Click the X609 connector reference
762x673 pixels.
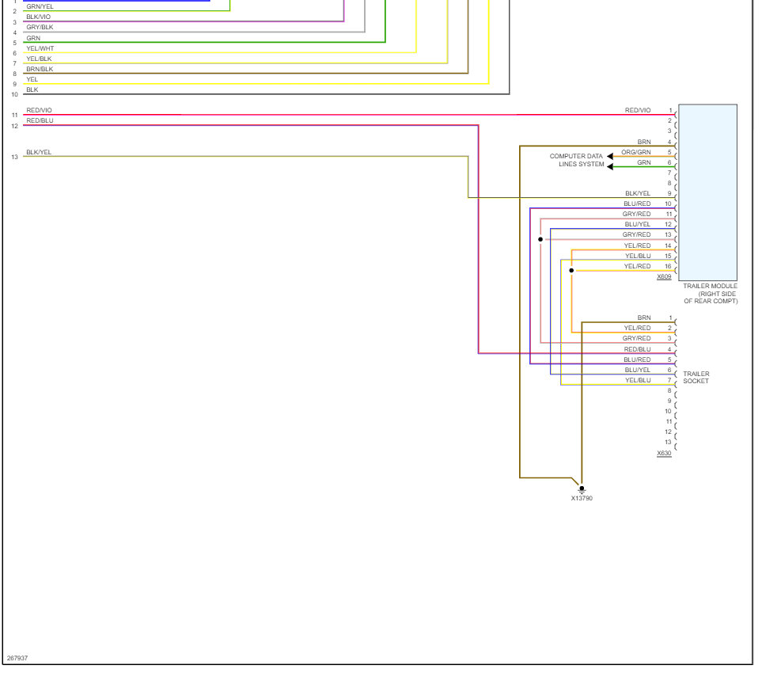664,276
